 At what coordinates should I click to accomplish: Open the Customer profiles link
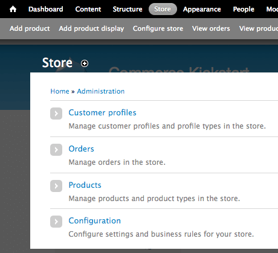[x=102, y=113]
